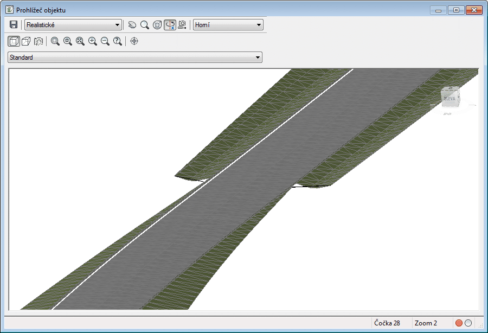Viewport: 488px width, 333px height.
Task: Click the Zoom 2 status text
Action: click(426, 323)
